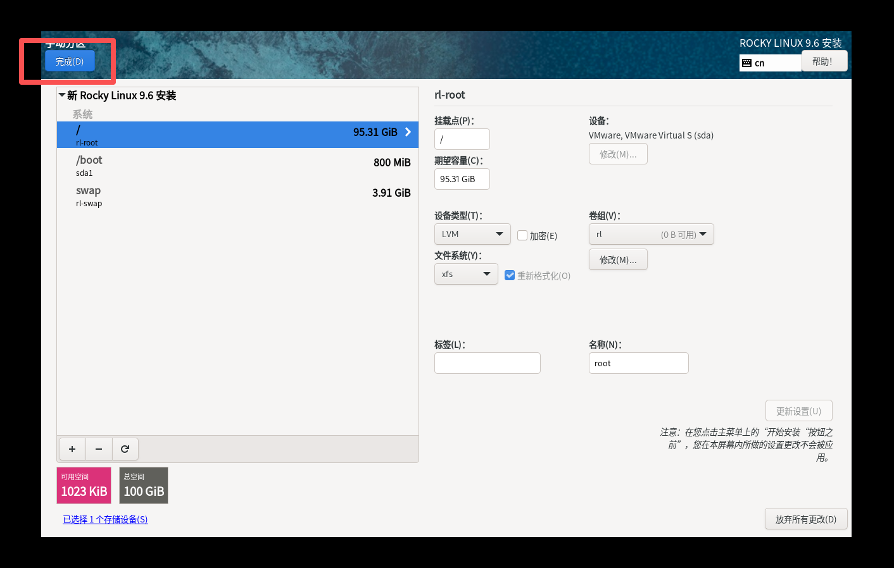Click the 800 MiB size value

pos(392,163)
